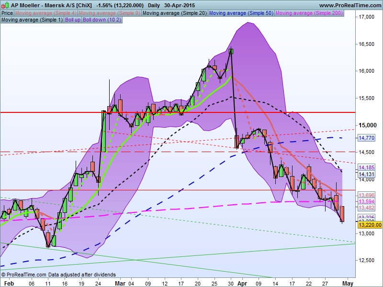Select the 14,770 blue price label

coord(366,138)
